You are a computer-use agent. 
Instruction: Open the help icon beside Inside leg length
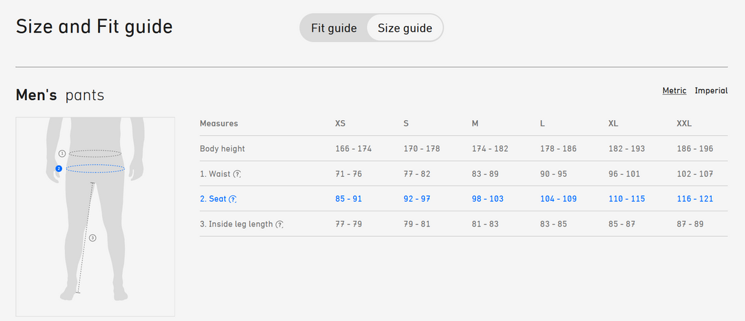click(x=279, y=224)
